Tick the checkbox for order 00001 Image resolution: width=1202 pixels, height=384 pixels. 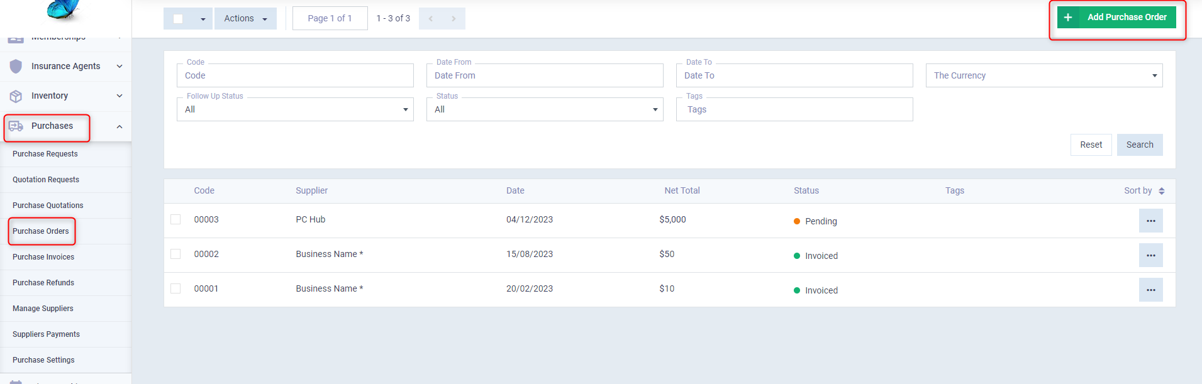click(175, 288)
